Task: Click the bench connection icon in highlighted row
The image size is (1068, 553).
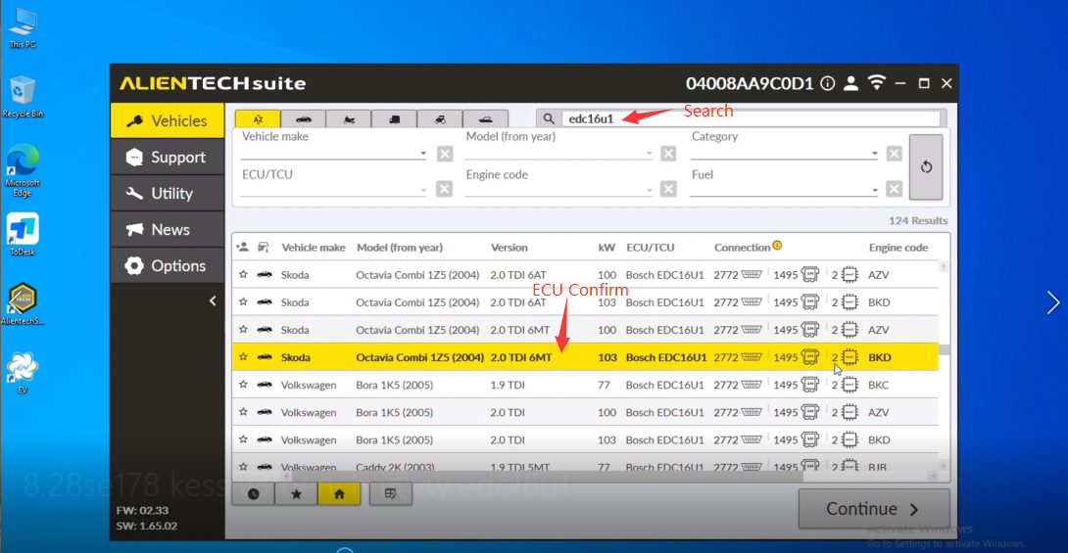Action: 810,356
